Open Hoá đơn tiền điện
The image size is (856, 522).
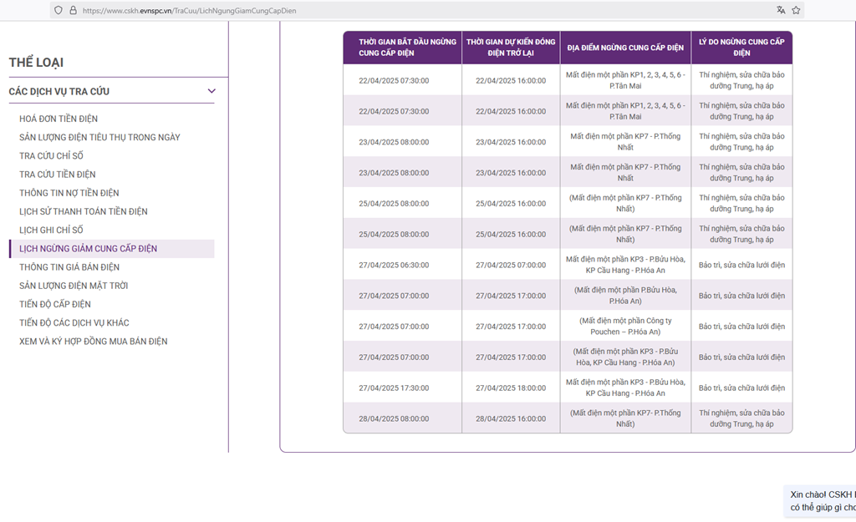click(x=59, y=119)
